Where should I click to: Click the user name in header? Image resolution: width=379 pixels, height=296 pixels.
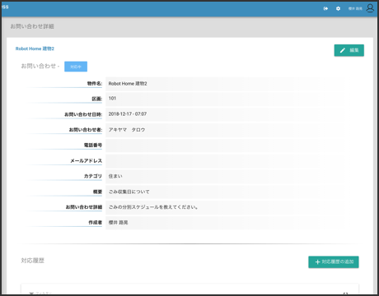355,9
